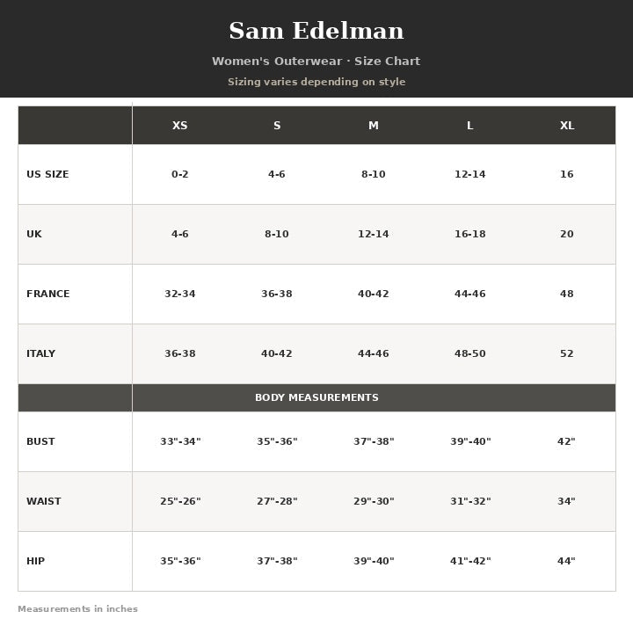Click the Sizing varies depending on style note

(x=316, y=82)
